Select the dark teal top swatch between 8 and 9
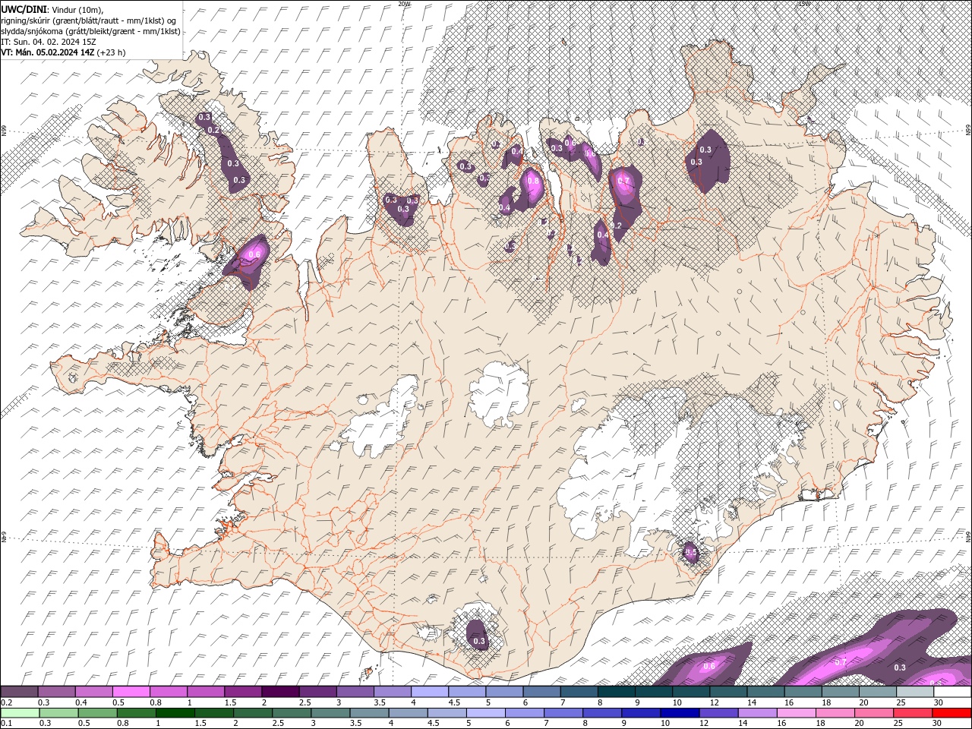This screenshot has width=972, height=729. pos(616,692)
